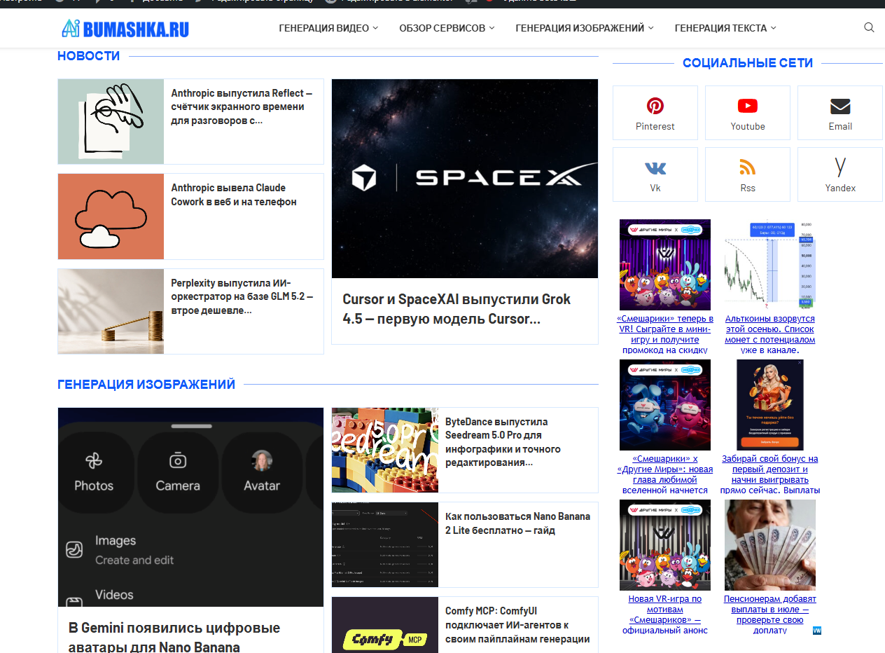The width and height of the screenshot is (885, 653).
Task: Open the Альткоины взорвутся этой осенью ad link
Action: coord(770,334)
